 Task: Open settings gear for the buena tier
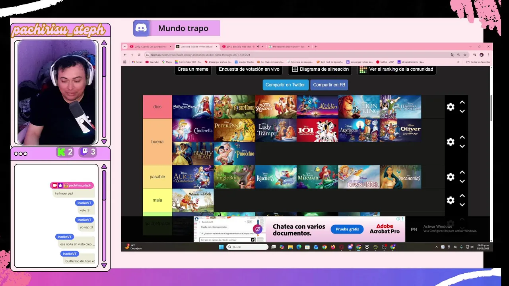click(450, 142)
